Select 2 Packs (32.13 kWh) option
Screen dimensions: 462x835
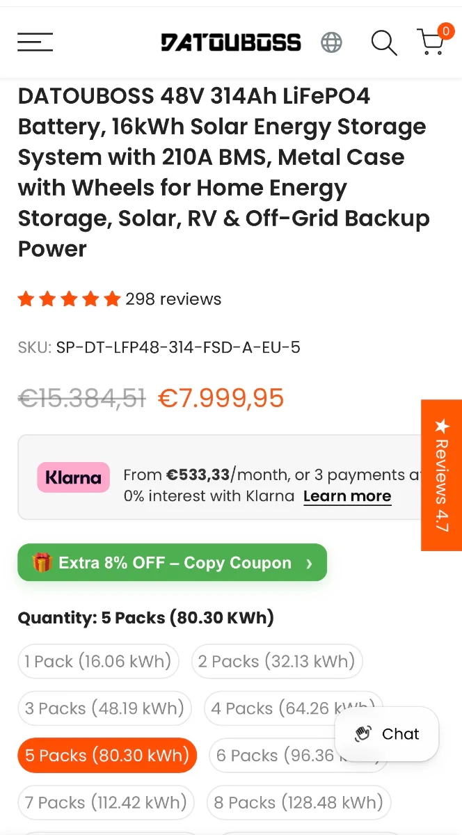pos(277,661)
